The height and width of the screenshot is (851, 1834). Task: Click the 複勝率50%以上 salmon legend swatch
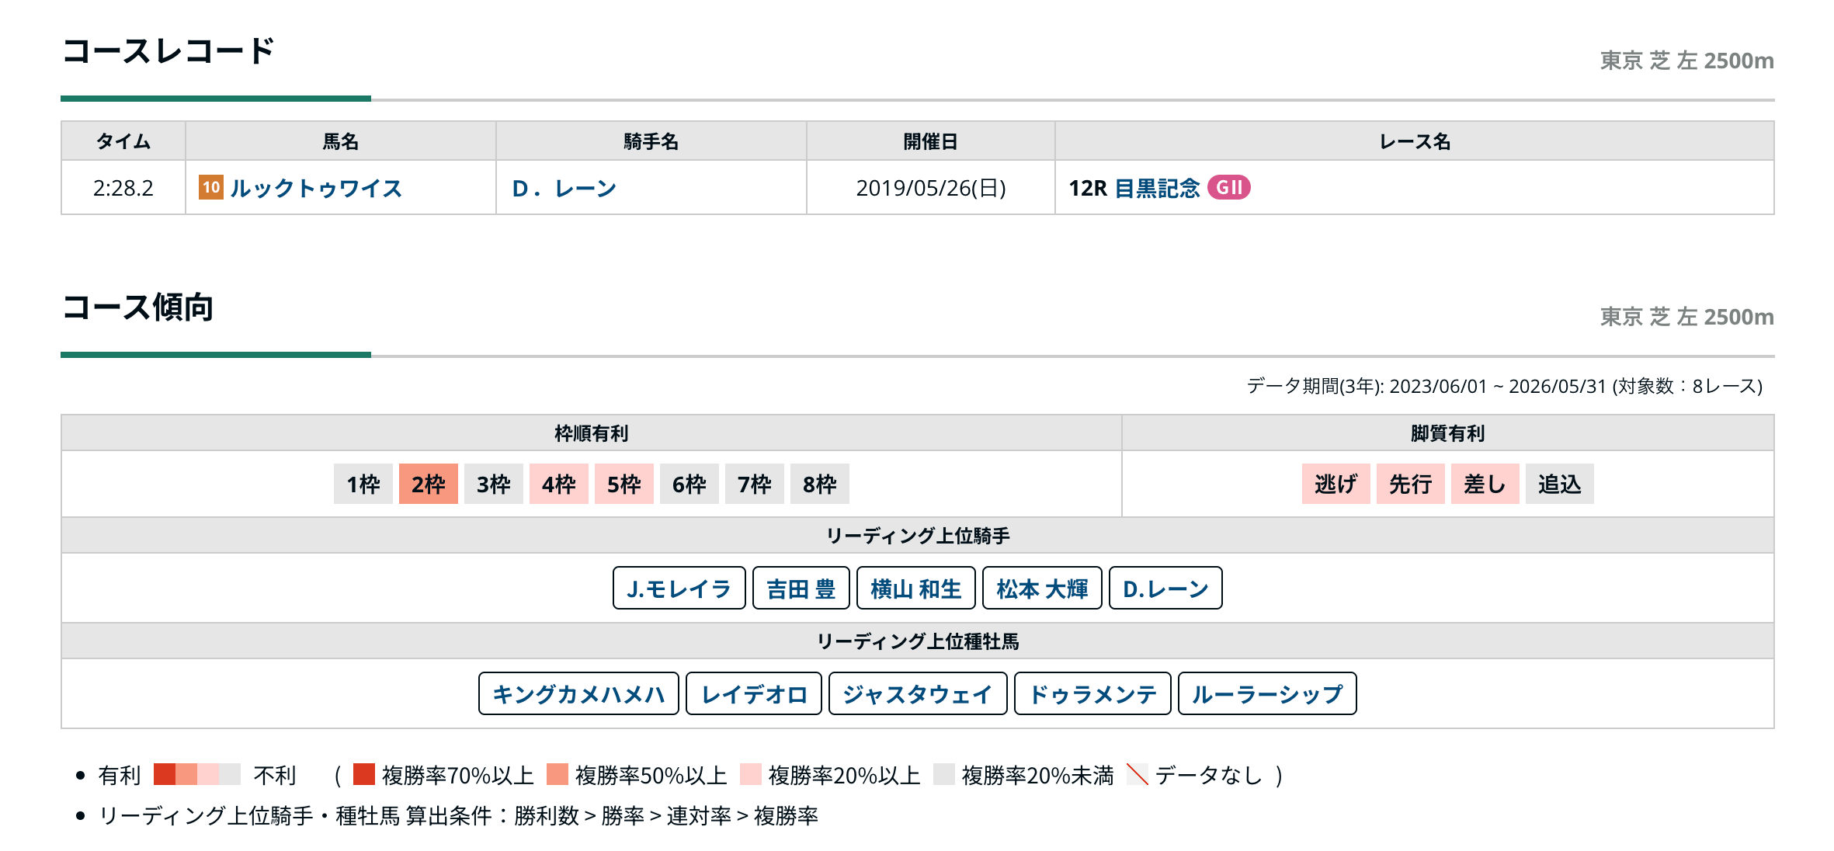coord(557,774)
